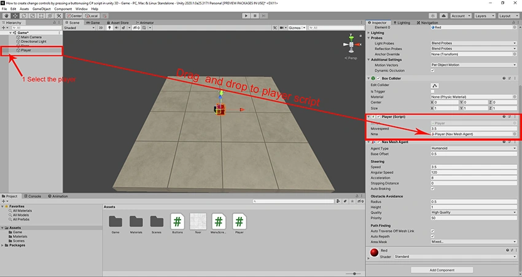Select the Rotate tool in toolbar
This screenshot has height=277, width=522.
tap(23, 15)
